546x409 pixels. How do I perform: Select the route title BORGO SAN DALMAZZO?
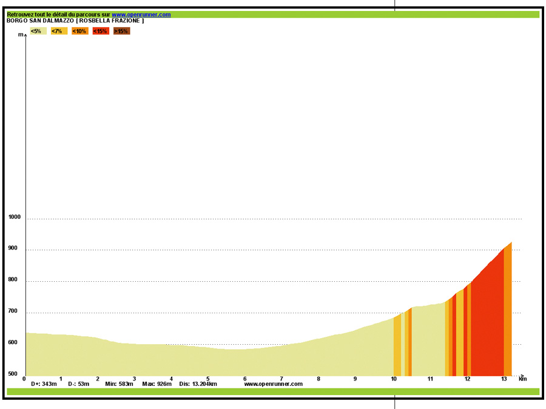pyautogui.click(x=41, y=21)
